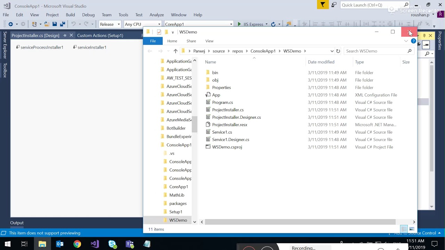Click the Quick Launch search box
The height and width of the screenshot is (250, 445).
(x=375, y=5)
